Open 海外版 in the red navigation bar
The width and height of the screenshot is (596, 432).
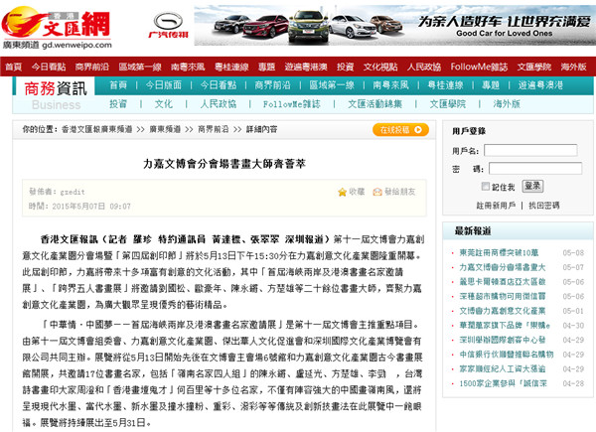(x=573, y=67)
